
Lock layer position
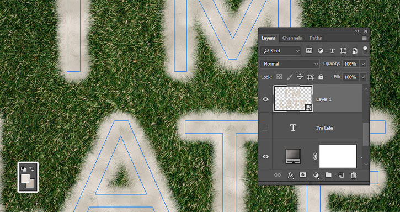point(300,77)
